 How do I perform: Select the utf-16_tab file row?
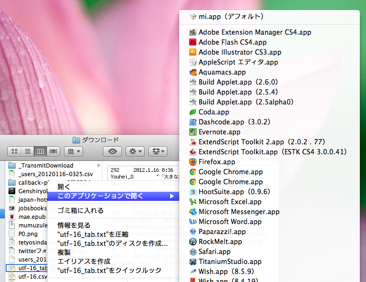click(x=27, y=268)
